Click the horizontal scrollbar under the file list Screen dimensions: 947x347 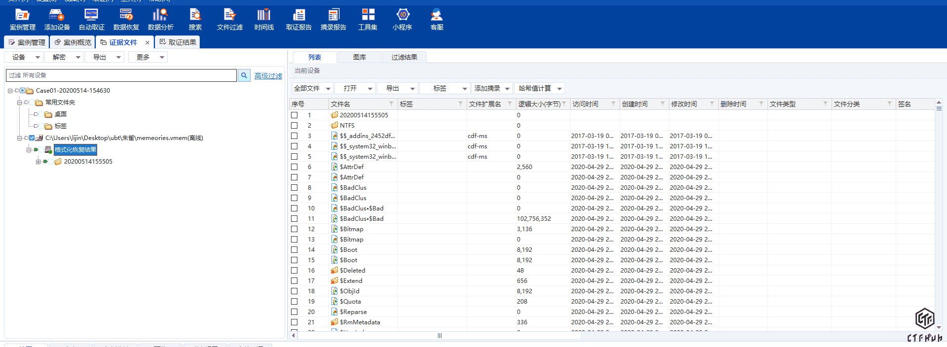pos(439,336)
